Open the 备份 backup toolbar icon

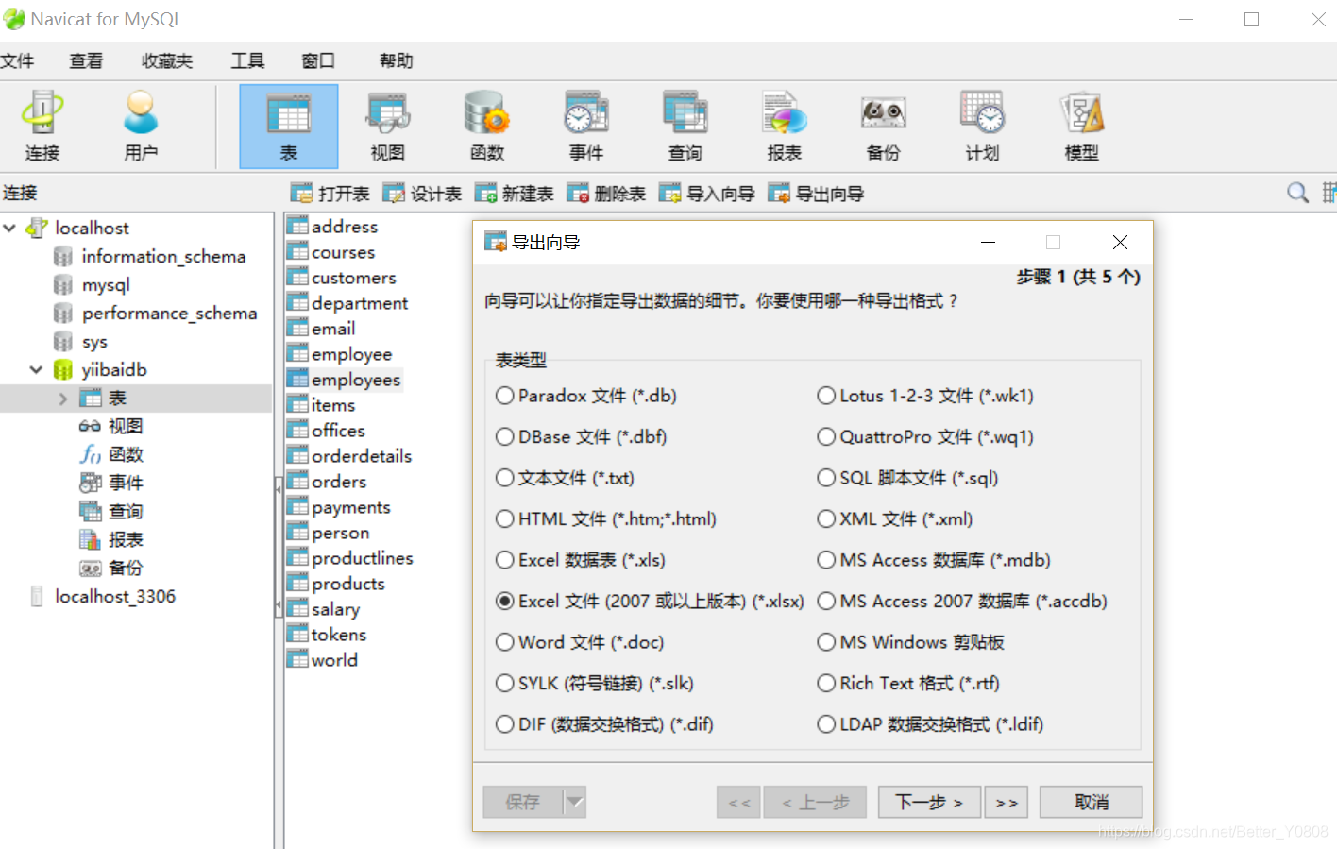[x=883, y=127]
